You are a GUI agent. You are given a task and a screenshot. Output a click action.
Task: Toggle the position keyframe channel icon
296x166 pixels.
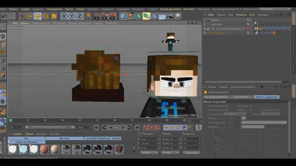pyautogui.click(x=166, y=128)
